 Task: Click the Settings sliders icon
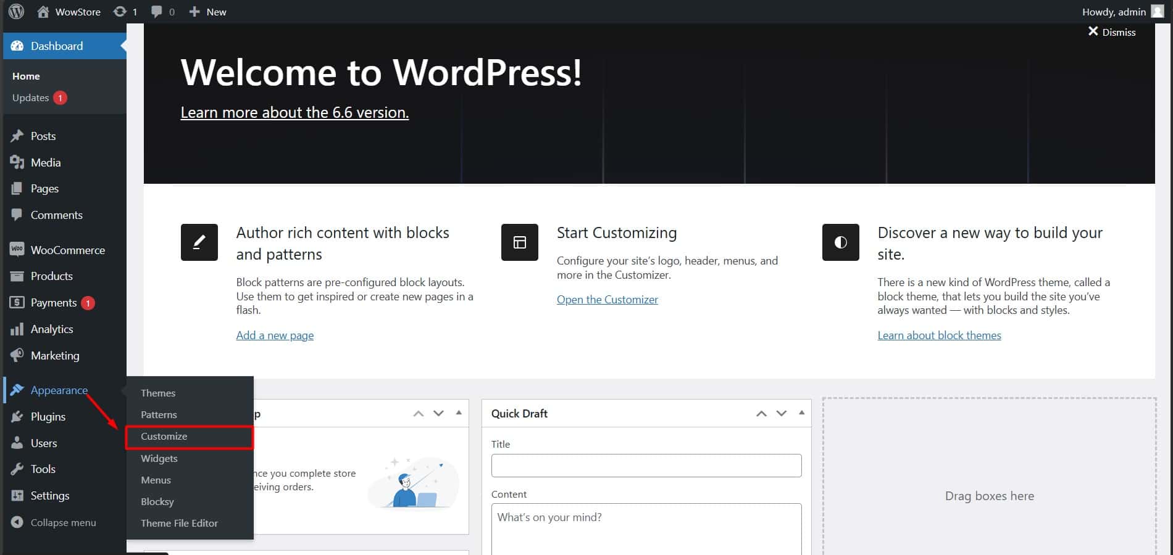[x=17, y=496]
